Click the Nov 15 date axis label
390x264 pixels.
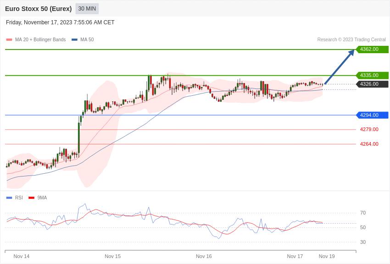[x=113, y=256]
